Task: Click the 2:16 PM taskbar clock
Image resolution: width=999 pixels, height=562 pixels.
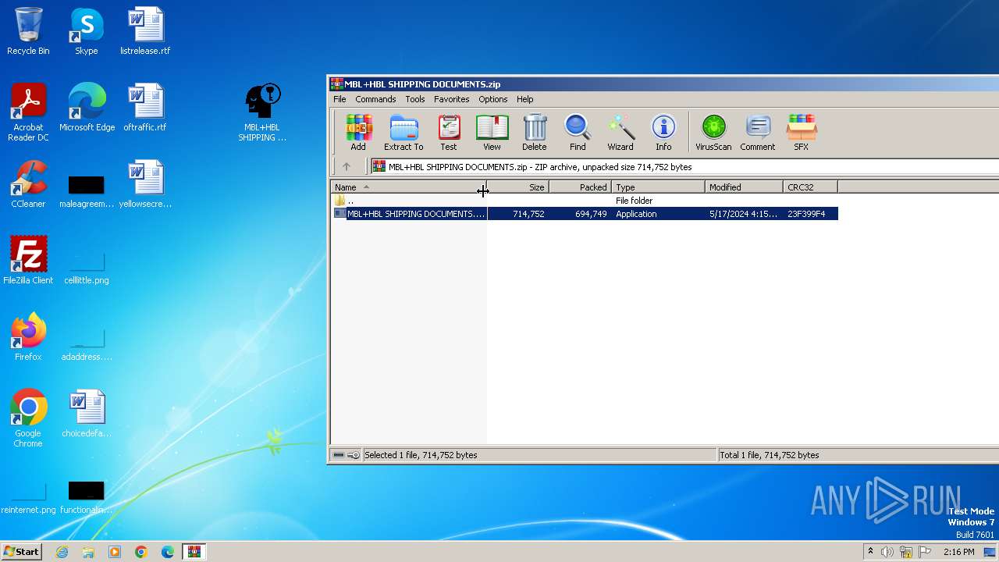Action: (958, 552)
